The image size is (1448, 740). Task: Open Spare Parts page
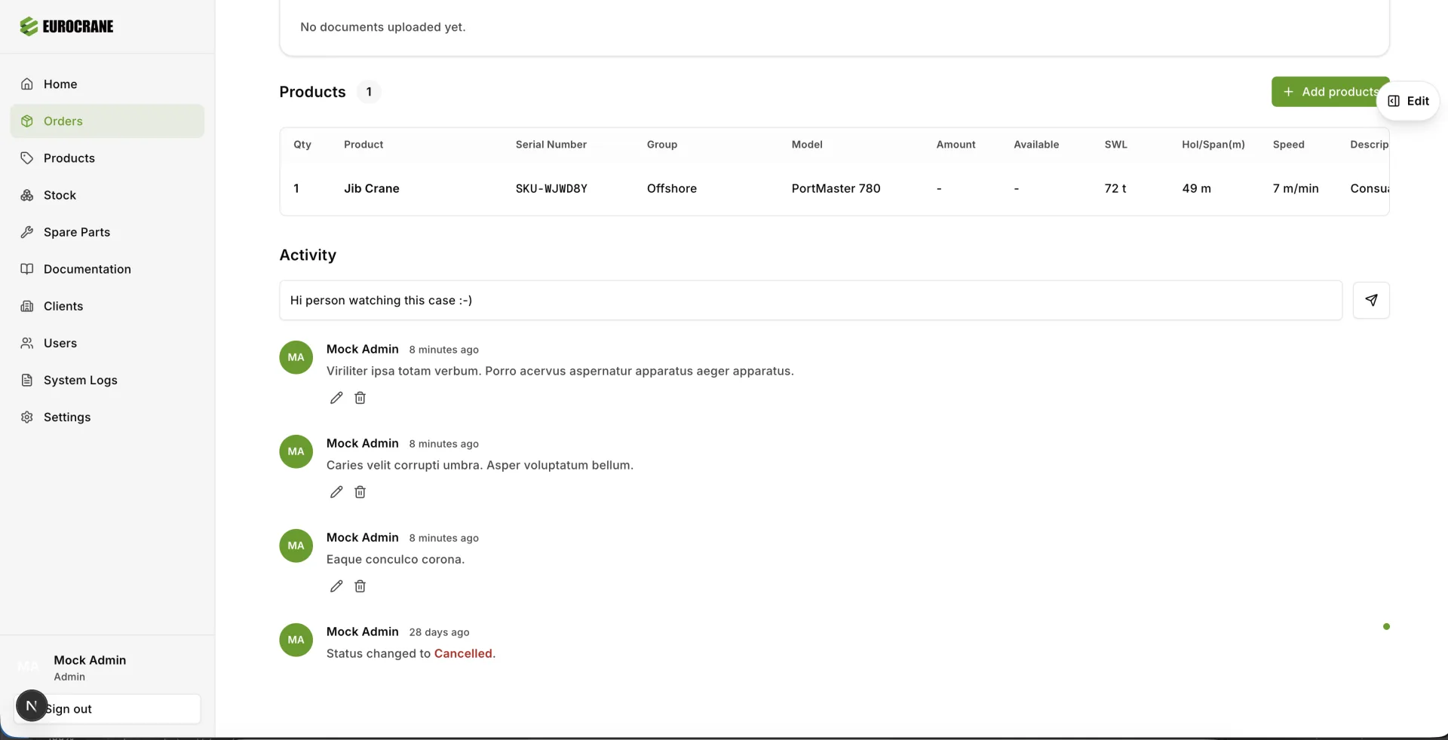coord(76,232)
